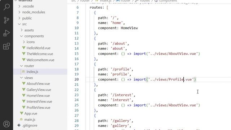Click the 'interest' name string on line 24
Image resolution: width=231 pixels, height=130 pixels.
point(122,100)
